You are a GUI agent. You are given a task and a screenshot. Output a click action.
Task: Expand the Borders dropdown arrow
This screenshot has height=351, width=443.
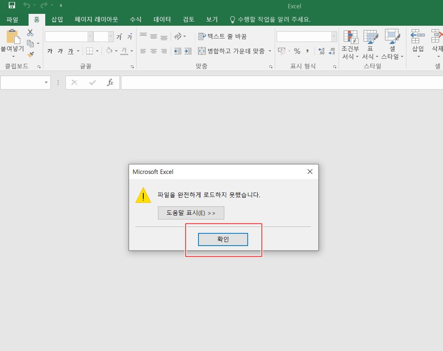[x=97, y=51]
